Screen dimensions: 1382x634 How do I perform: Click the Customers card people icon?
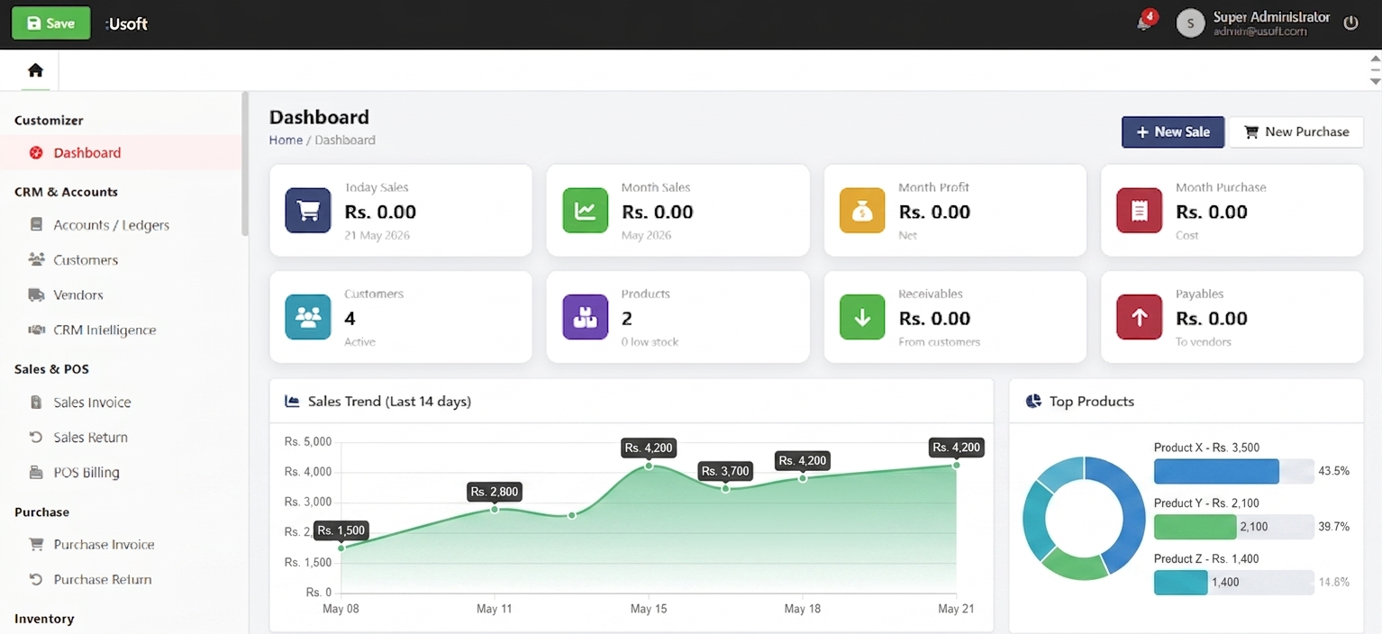click(x=308, y=317)
